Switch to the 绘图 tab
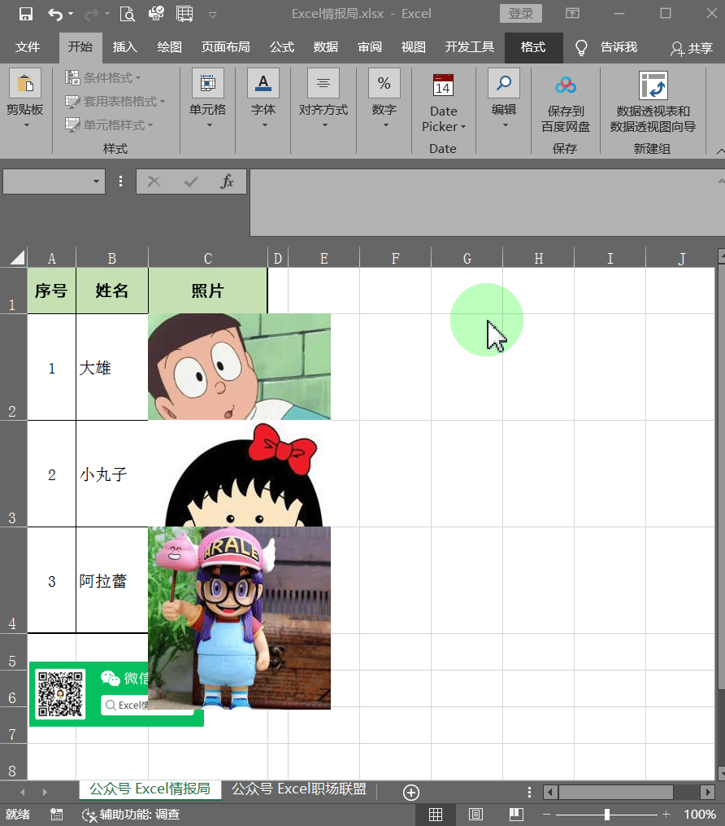725x826 pixels. 169,47
